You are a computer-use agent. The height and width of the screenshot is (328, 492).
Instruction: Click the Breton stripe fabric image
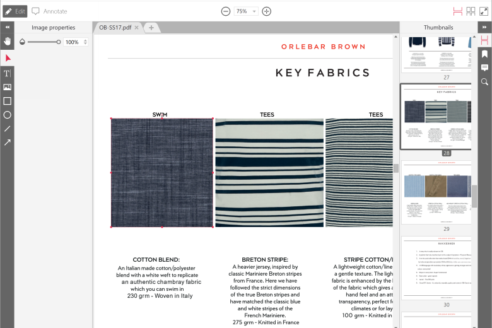click(269, 173)
